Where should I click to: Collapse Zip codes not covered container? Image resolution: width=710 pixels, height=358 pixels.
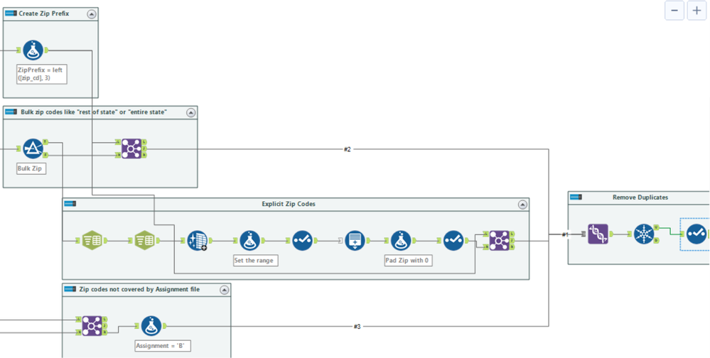click(224, 290)
